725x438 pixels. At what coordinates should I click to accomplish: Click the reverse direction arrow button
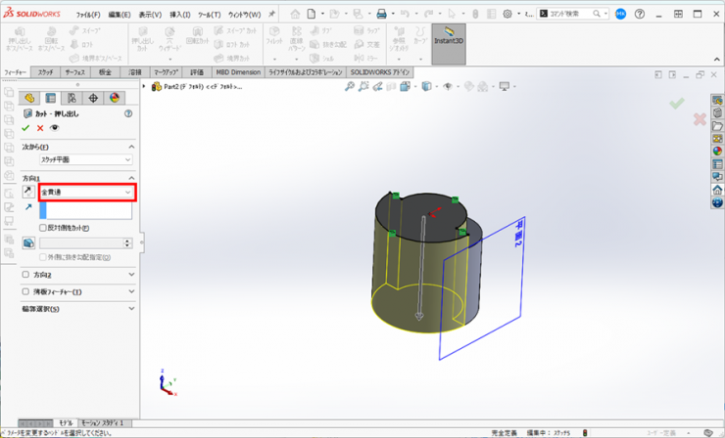pos(27,193)
